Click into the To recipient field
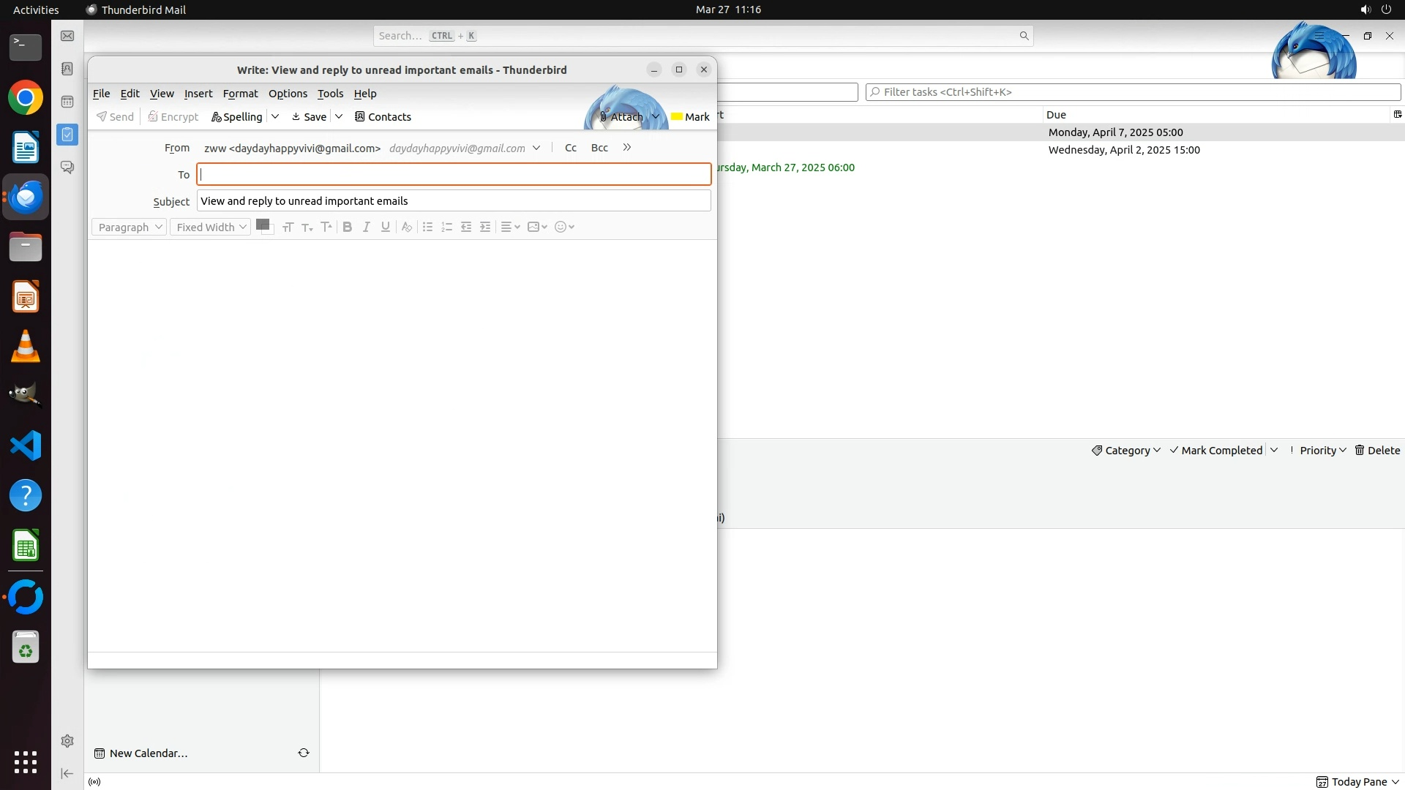Viewport: 1405px width, 790px height. click(x=454, y=174)
